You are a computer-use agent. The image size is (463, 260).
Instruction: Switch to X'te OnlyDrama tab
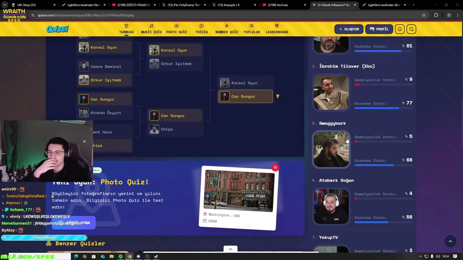click(x=183, y=5)
